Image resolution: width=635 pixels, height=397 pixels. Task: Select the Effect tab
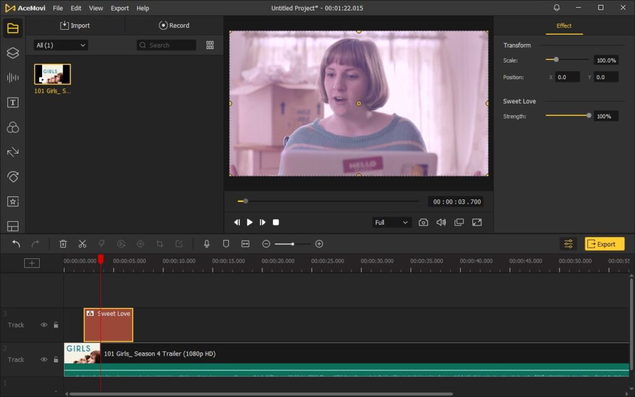(564, 26)
